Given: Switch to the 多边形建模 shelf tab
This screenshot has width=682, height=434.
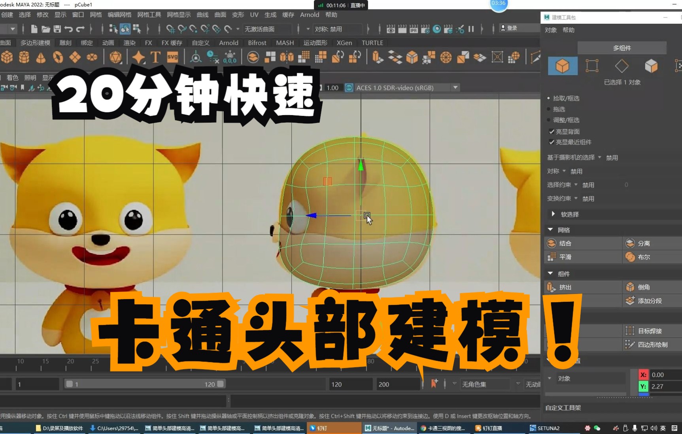Looking at the screenshot, I should click(x=35, y=43).
